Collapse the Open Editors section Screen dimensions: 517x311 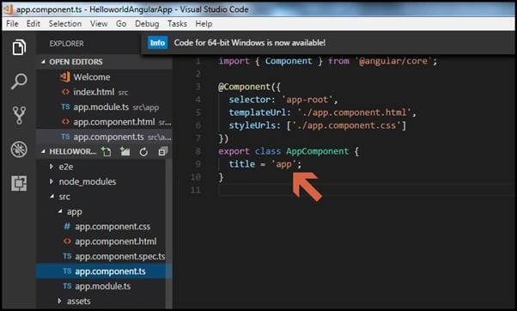click(43, 62)
